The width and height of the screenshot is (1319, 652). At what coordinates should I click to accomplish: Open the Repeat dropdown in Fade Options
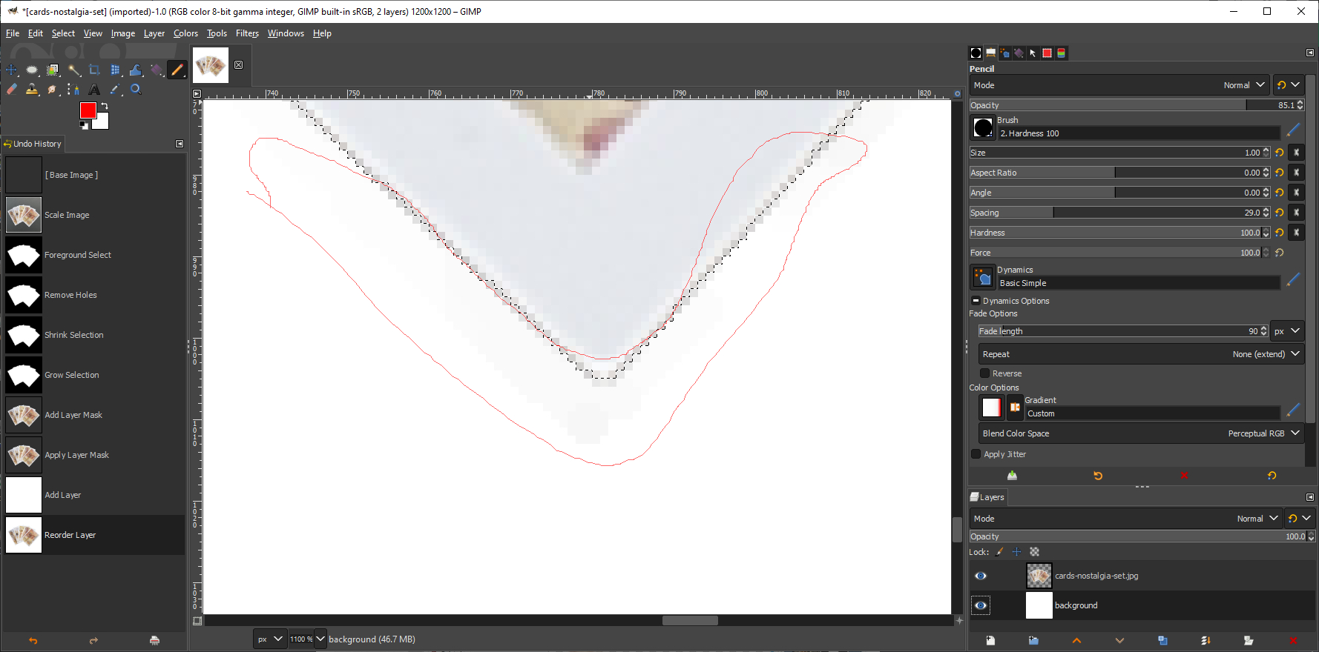(1141, 354)
